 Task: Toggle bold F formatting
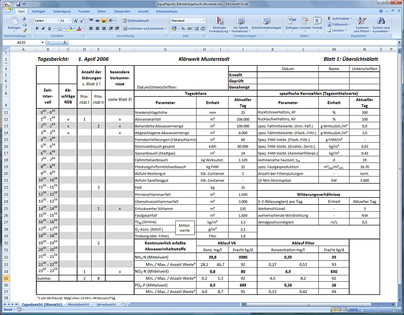point(37,28)
